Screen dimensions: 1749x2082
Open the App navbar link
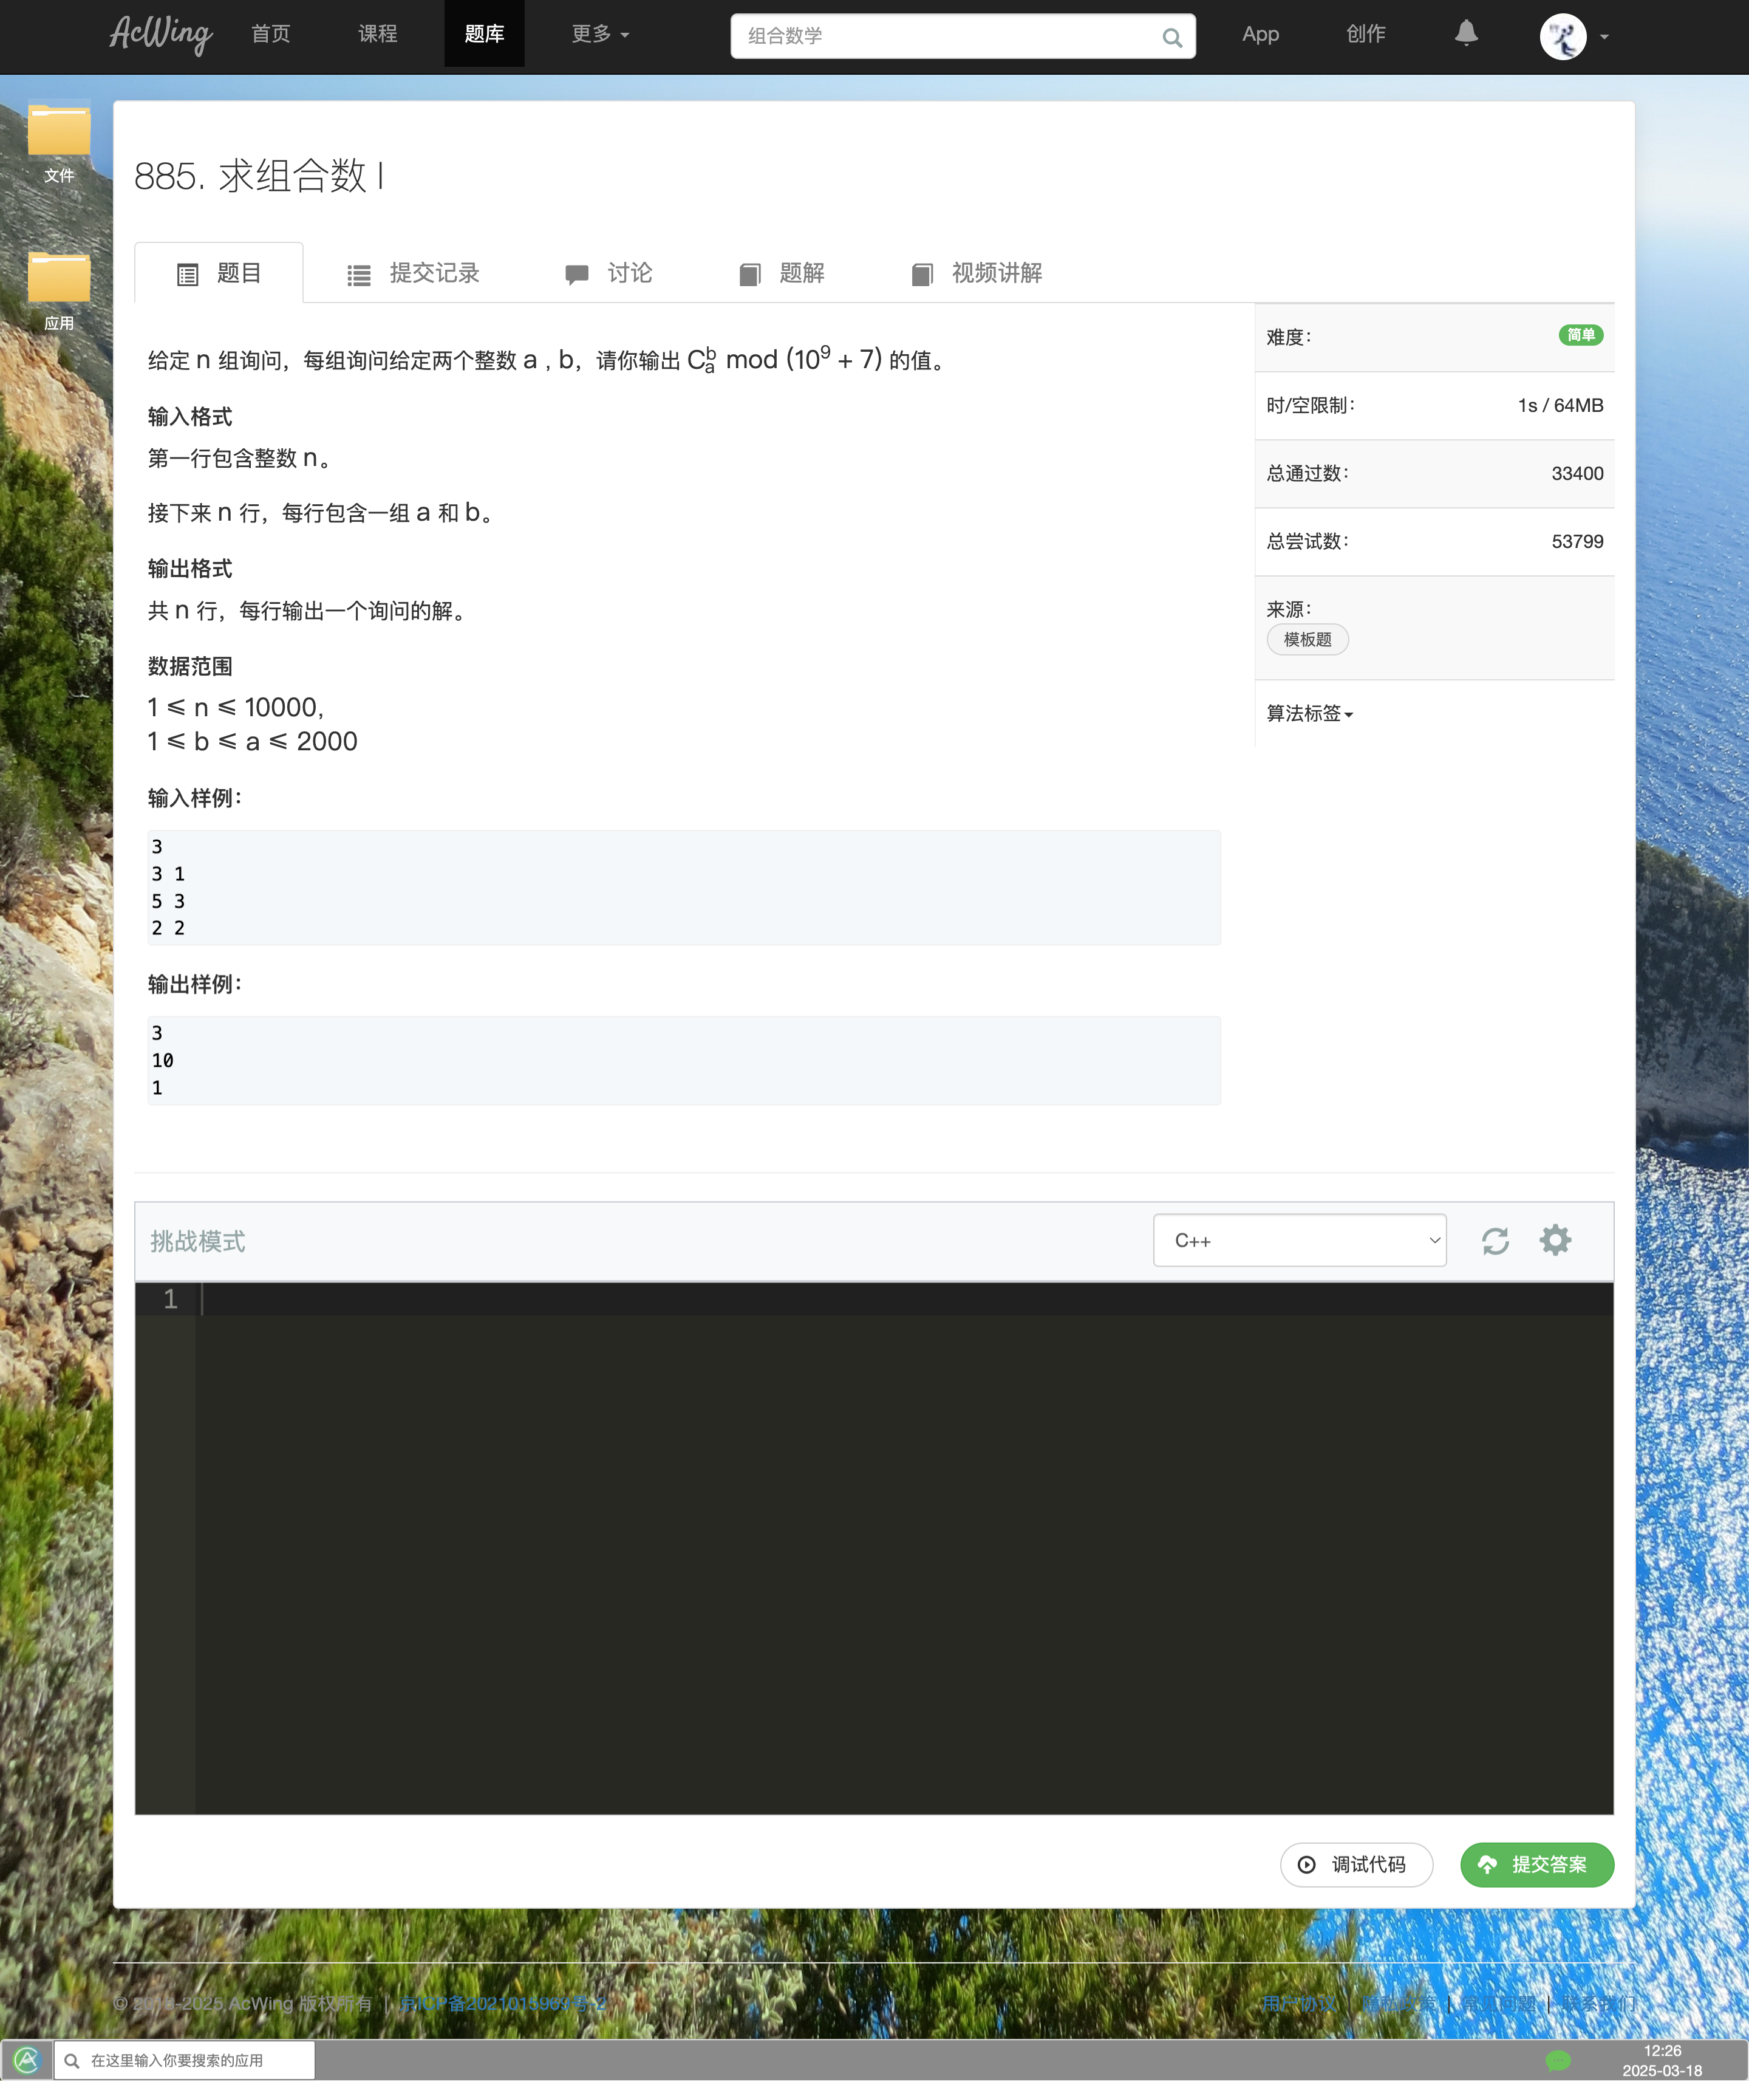click(1260, 35)
